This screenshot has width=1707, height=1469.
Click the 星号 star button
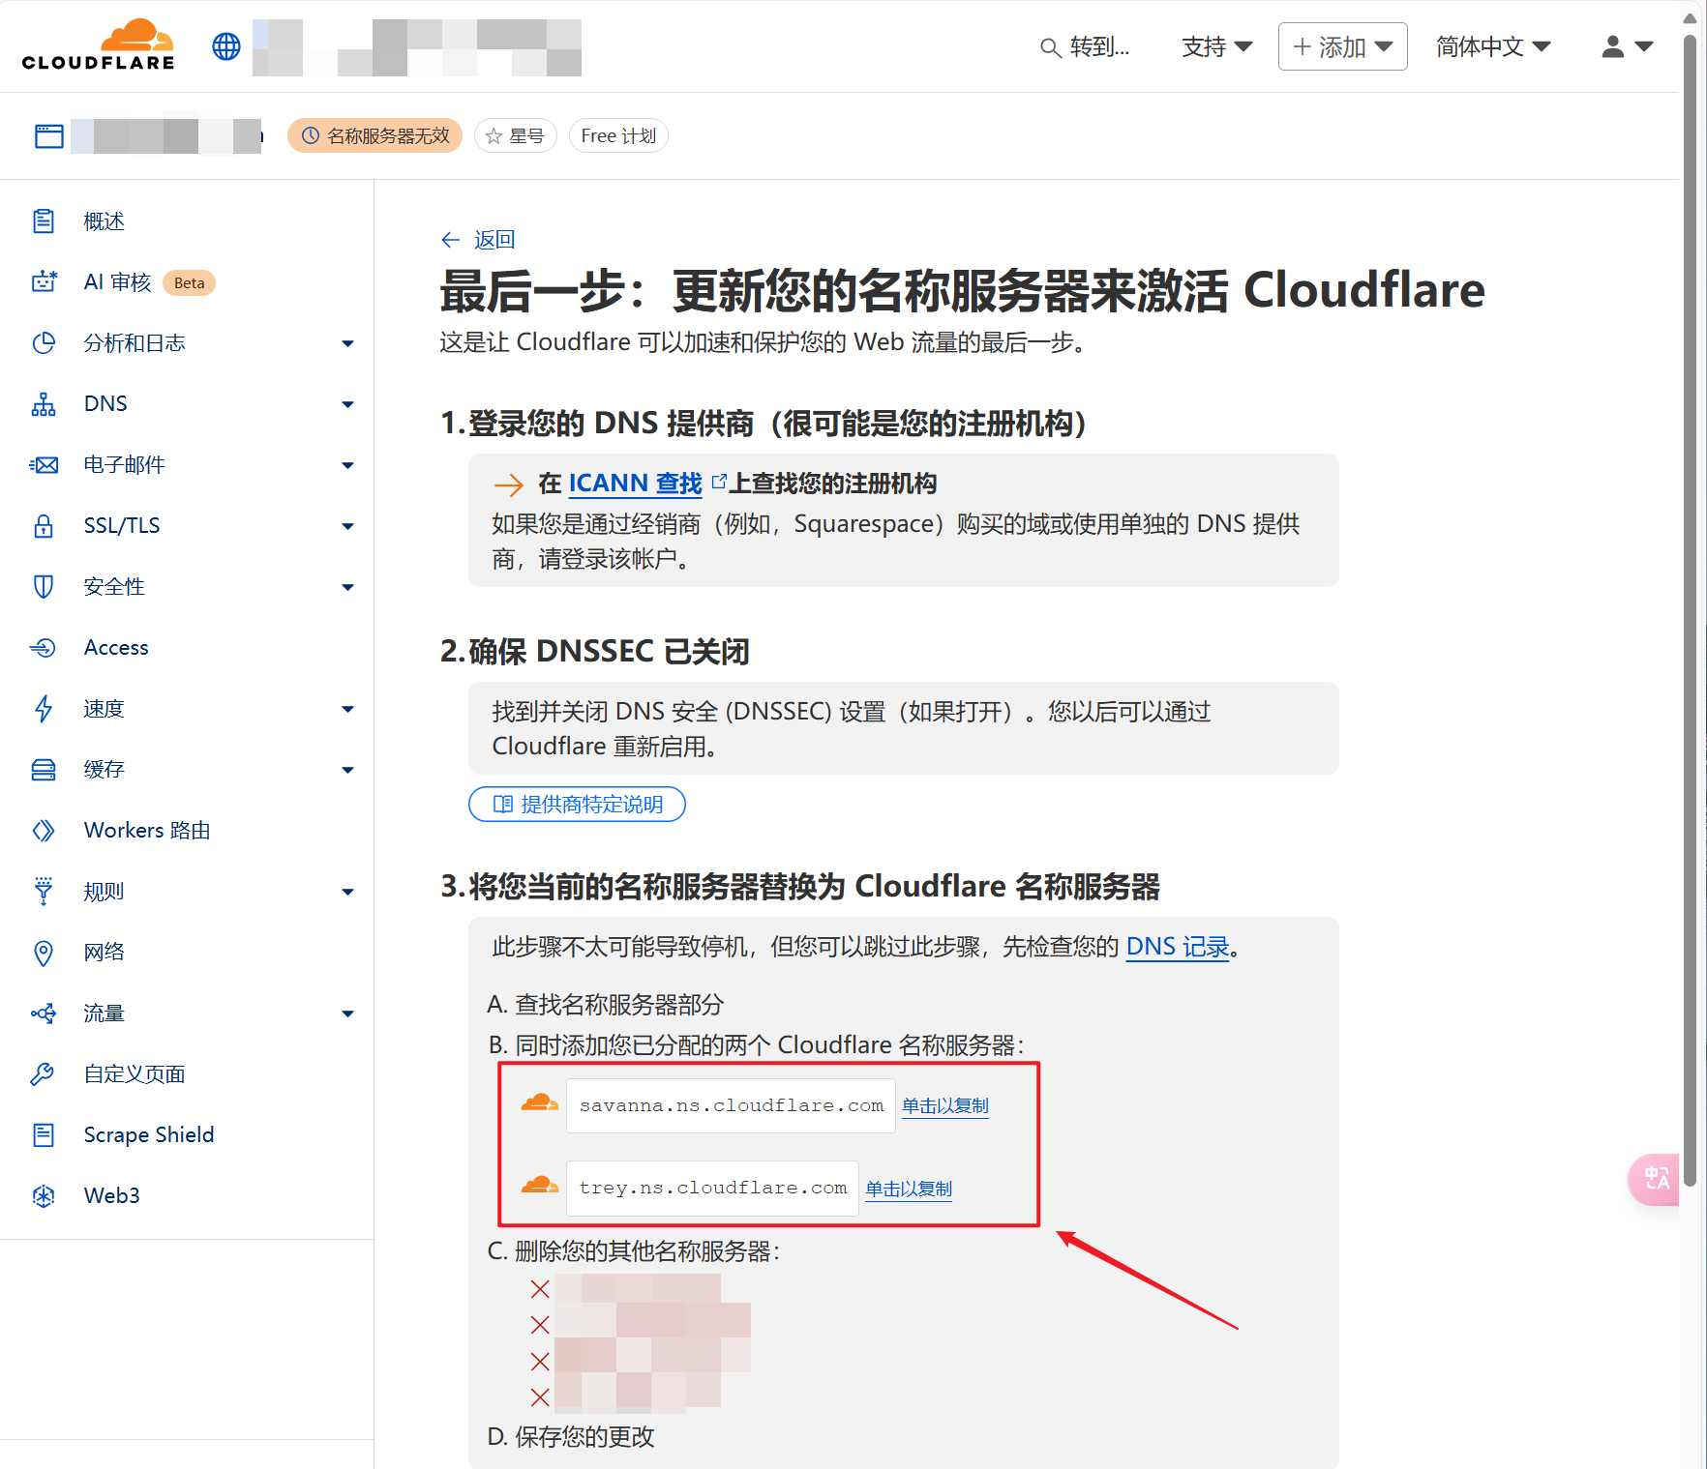tap(516, 136)
